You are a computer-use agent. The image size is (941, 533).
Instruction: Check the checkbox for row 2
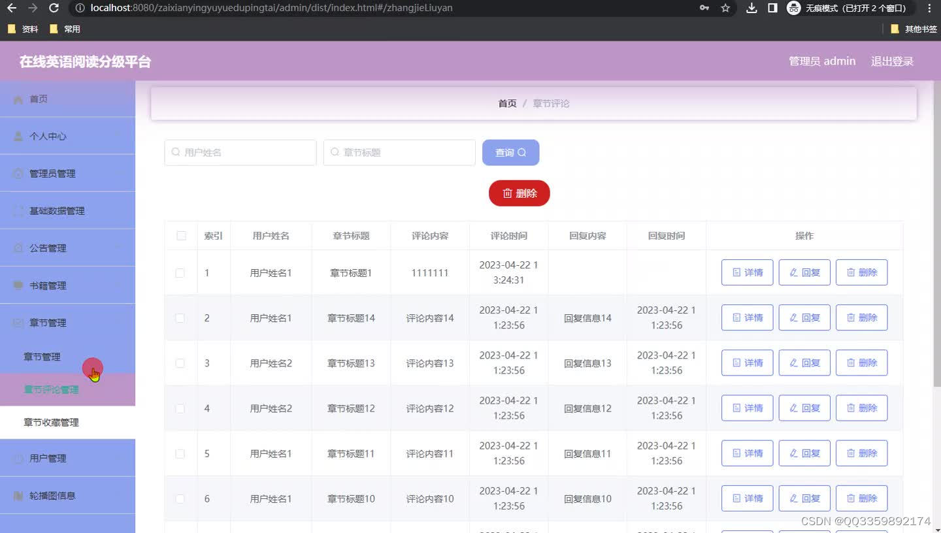(x=180, y=318)
